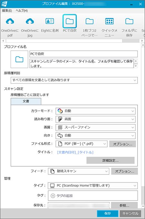
Task: Select the 'クイックメニュー' profile icon
Action: (109, 21)
